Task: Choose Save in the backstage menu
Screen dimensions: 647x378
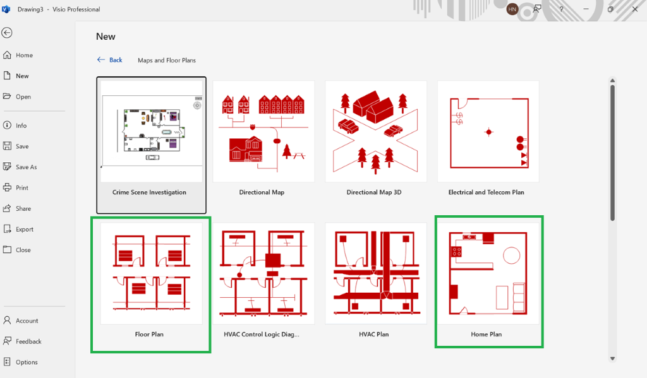Action: 22,146
